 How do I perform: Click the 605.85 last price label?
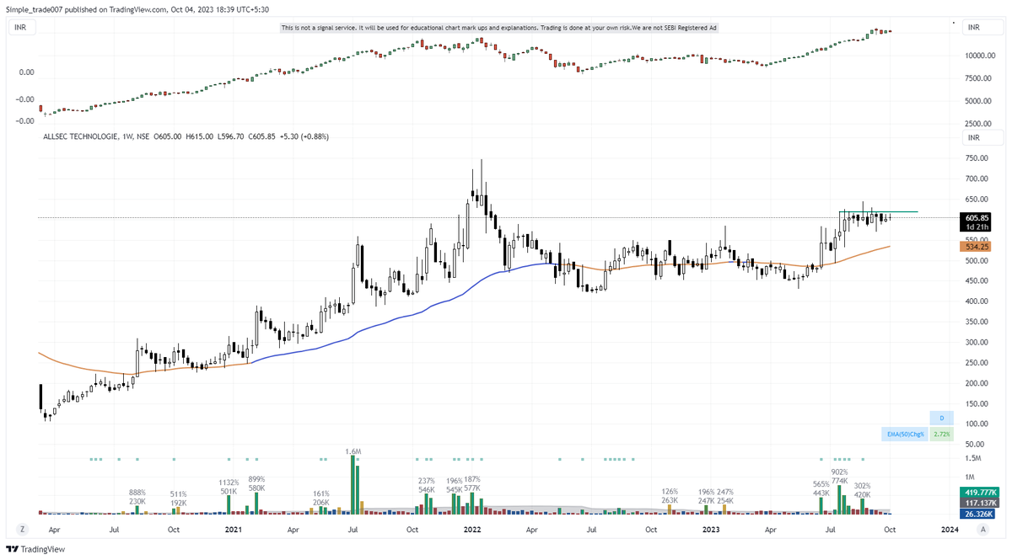pos(978,217)
